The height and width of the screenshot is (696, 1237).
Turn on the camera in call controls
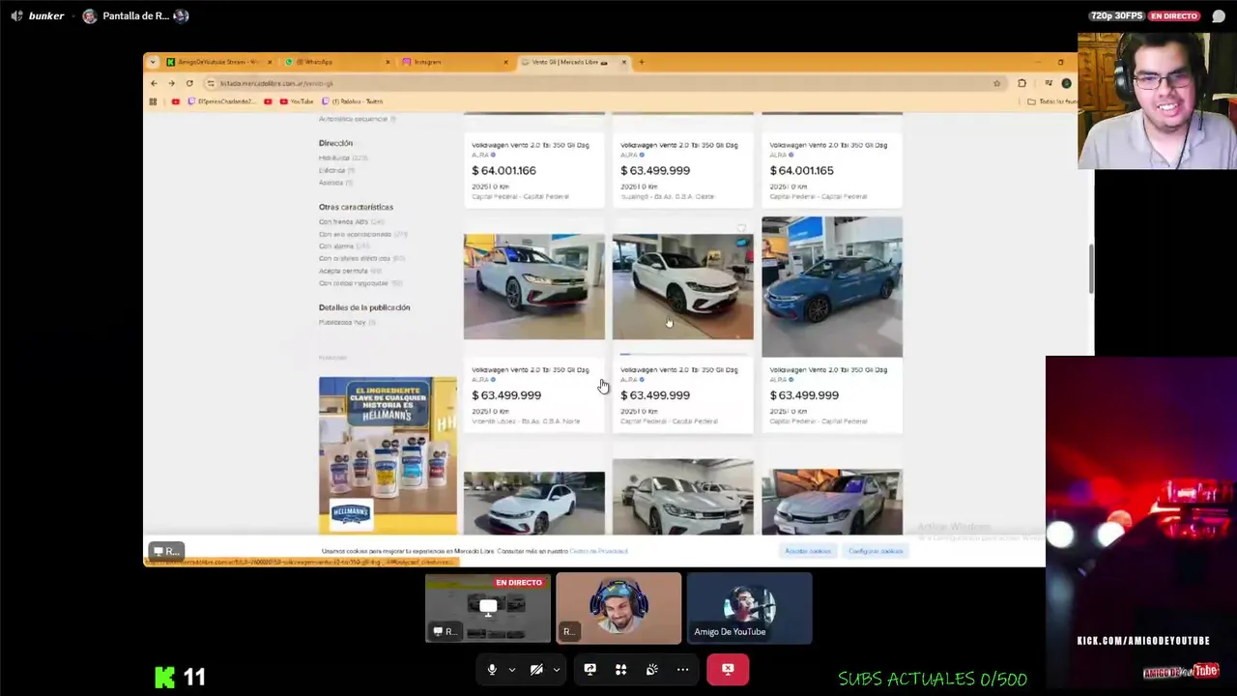(536, 669)
